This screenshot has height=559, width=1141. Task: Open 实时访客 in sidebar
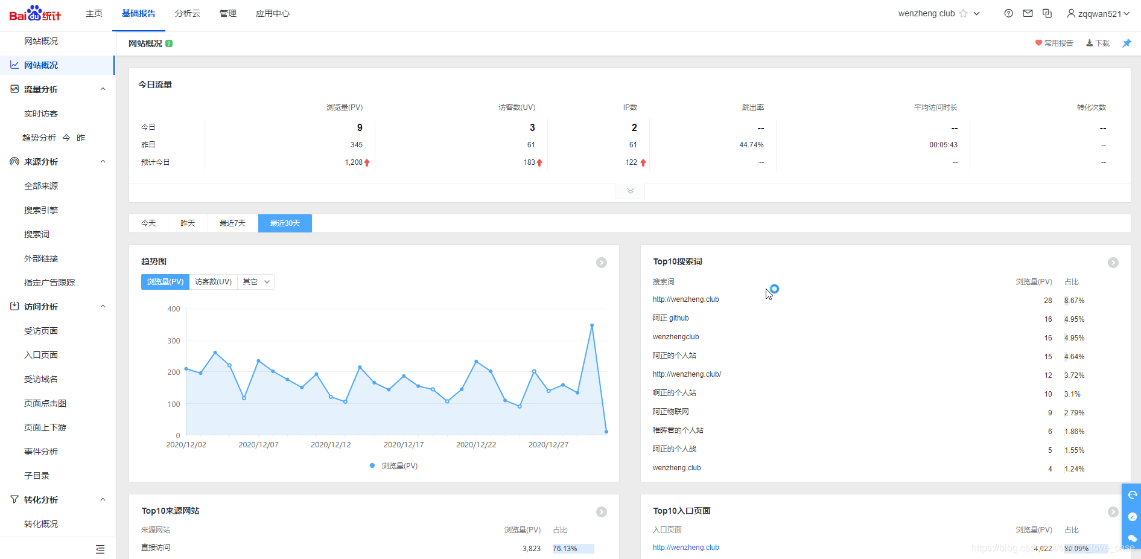[41, 113]
